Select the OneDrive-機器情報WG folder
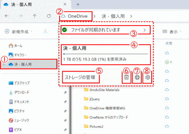Image resolution: width=189 pixels, height=134 pixels. pyautogui.click(x=105, y=108)
